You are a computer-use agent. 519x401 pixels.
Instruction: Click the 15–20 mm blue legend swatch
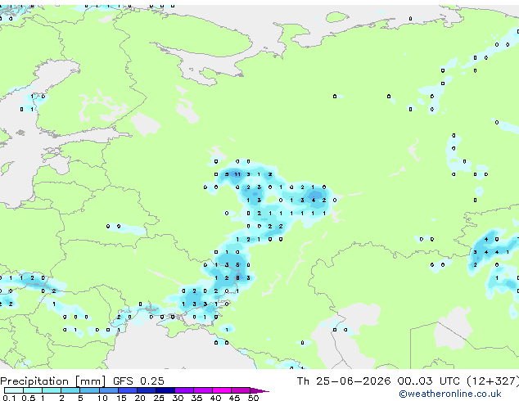tap(128, 390)
